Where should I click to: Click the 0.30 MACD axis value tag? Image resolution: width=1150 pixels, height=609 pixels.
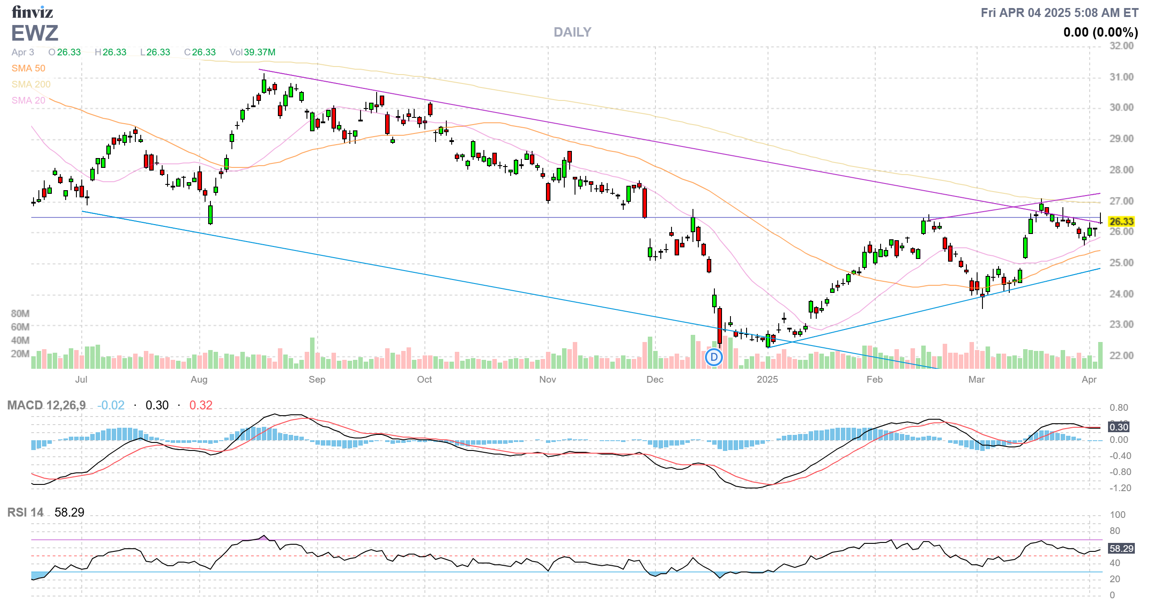coord(1118,427)
